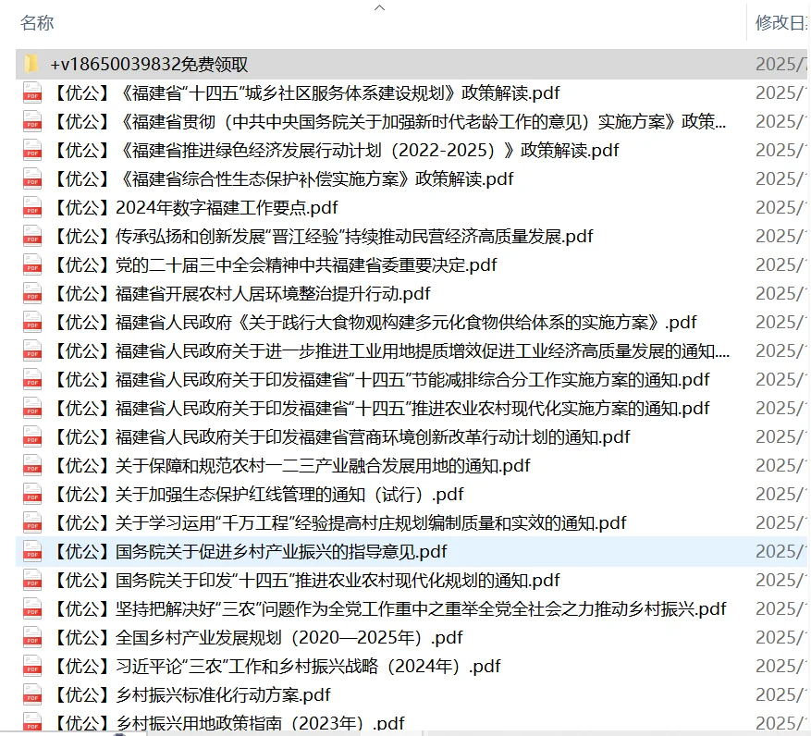Click PDF icon for 党的二十届三中全会精神 file
Image resolution: width=811 pixels, height=736 pixels.
click(x=32, y=265)
